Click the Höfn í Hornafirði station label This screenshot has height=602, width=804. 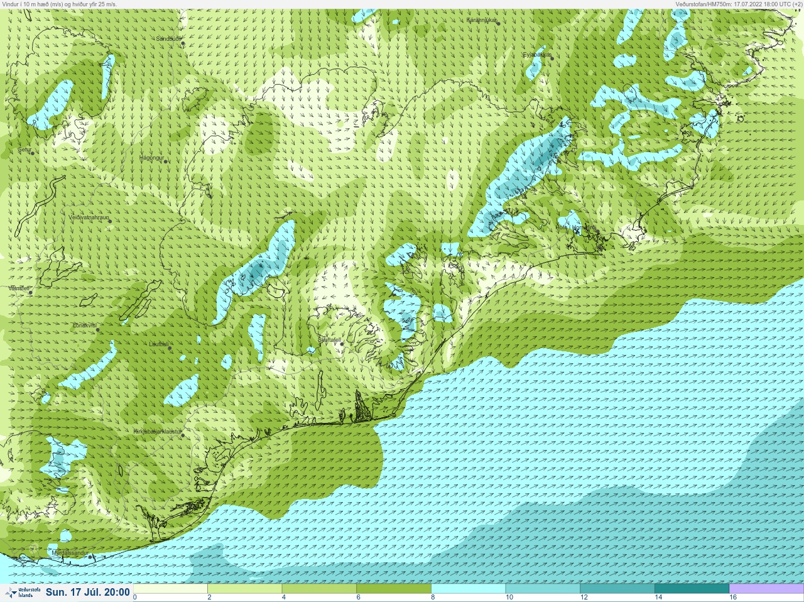pos(575,227)
